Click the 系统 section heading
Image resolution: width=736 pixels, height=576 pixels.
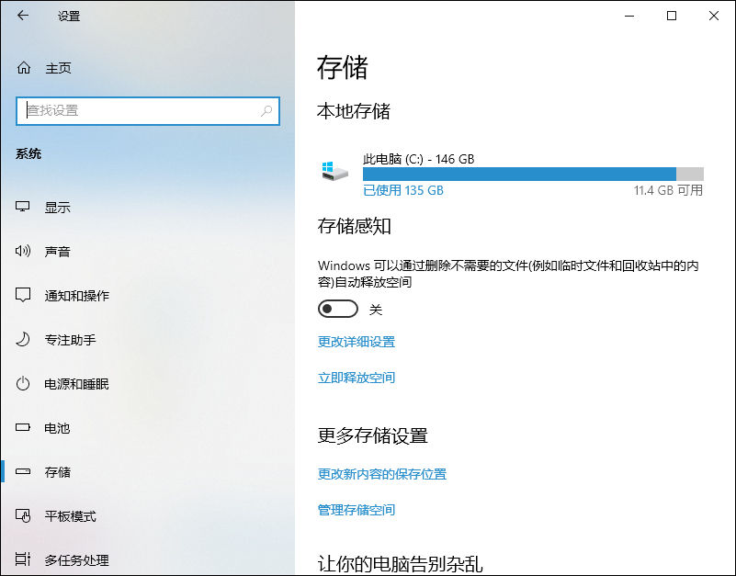[x=28, y=153]
